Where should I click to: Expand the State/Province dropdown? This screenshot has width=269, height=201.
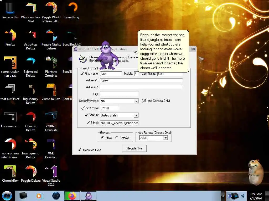(137, 101)
